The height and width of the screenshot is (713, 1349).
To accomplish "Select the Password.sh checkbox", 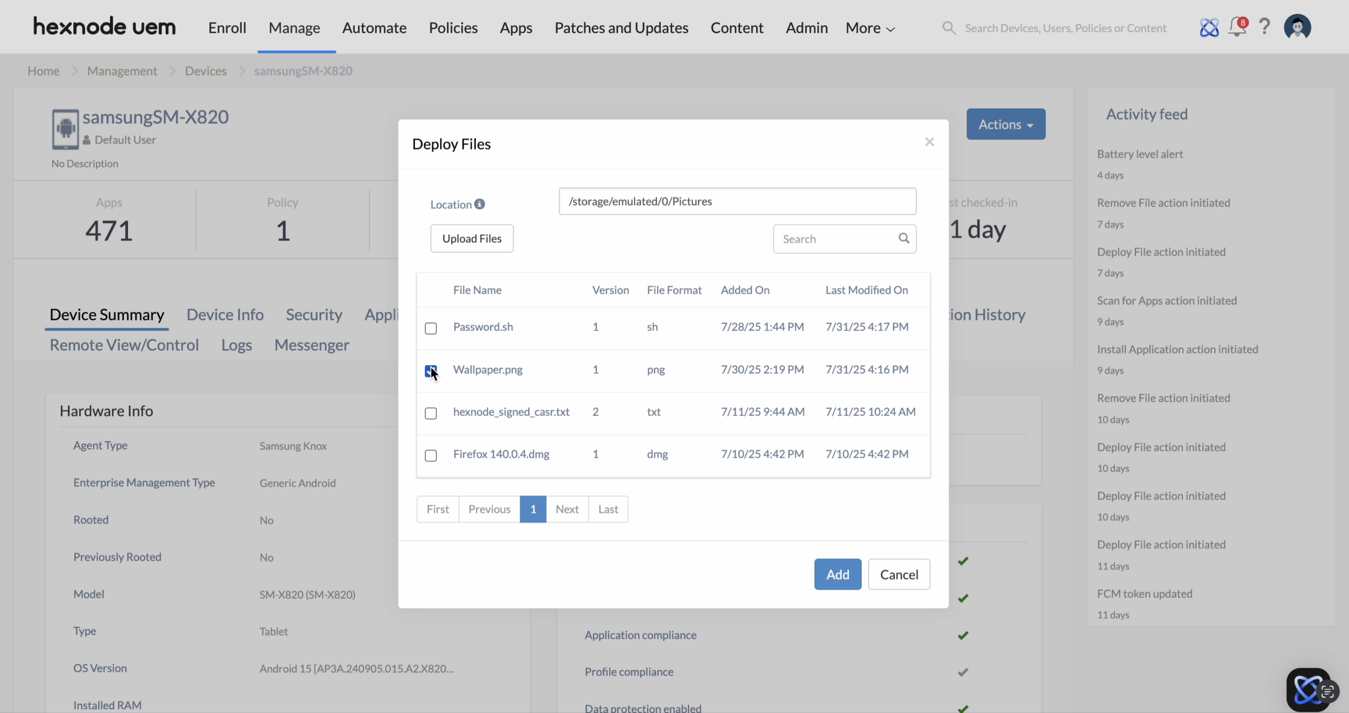I will click(x=431, y=328).
